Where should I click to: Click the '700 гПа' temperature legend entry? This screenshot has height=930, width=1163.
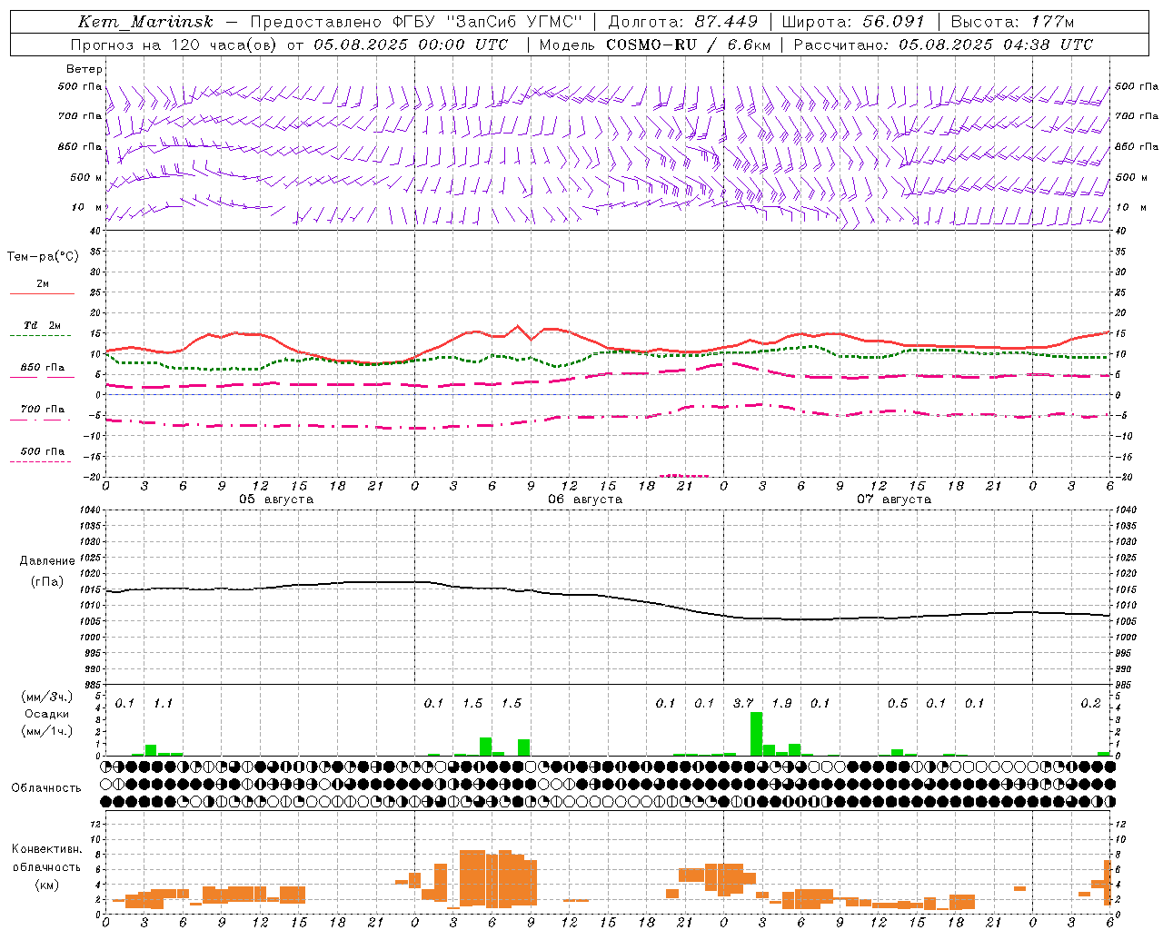click(x=43, y=409)
